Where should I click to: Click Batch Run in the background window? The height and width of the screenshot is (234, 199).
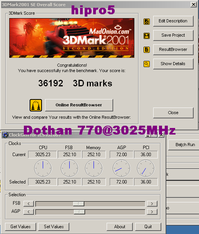[184, 145]
